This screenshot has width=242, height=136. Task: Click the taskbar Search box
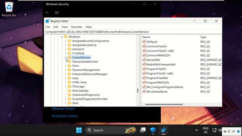pyautogui.click(x=111, y=130)
